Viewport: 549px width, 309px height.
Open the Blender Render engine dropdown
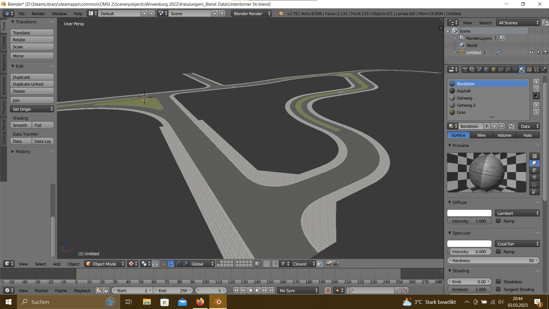(x=251, y=13)
